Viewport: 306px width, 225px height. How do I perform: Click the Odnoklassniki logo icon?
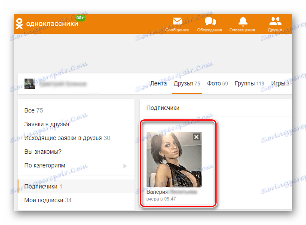19,24
